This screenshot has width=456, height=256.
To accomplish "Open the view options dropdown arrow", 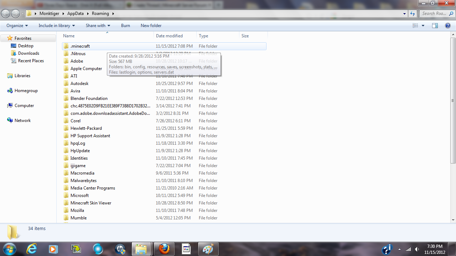I will pyautogui.click(x=423, y=26).
